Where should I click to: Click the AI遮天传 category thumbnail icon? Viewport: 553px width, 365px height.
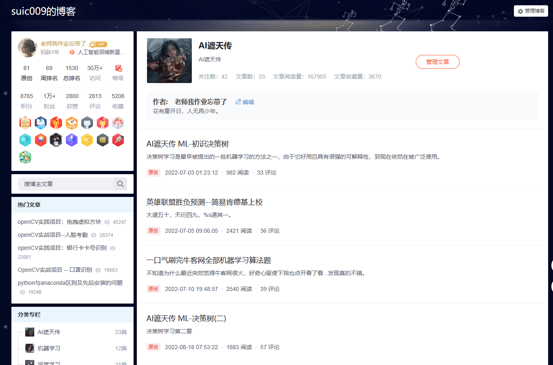click(30, 332)
